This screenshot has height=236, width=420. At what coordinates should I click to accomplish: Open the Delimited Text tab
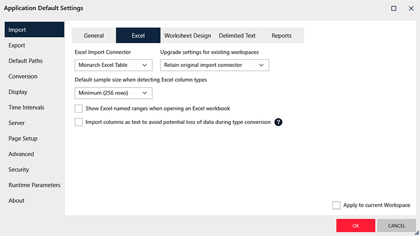click(237, 35)
